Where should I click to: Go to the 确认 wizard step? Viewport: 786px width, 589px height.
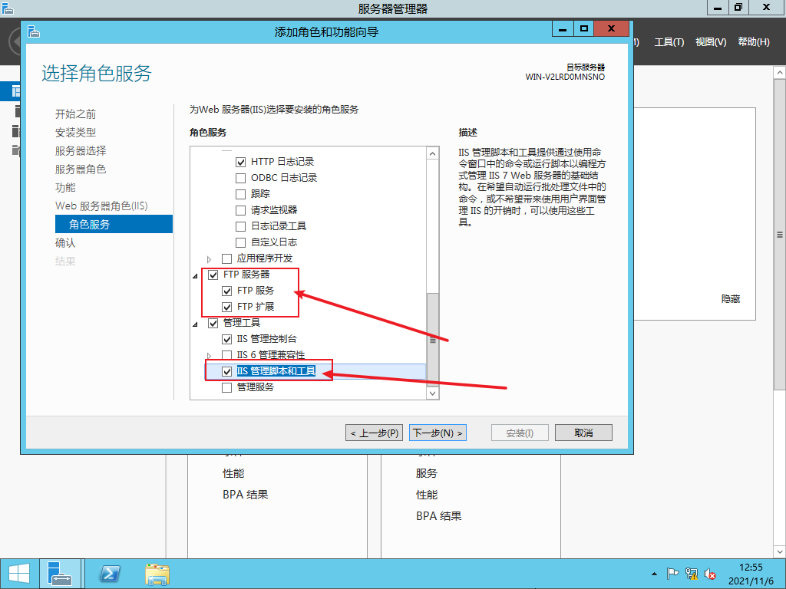[65, 243]
